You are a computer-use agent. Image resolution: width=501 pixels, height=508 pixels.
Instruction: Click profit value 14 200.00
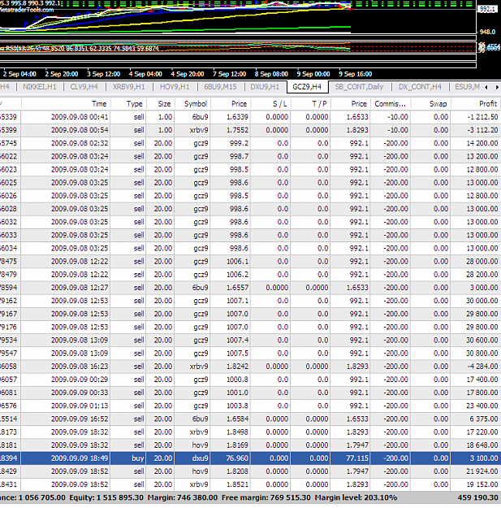pyautogui.click(x=482, y=143)
